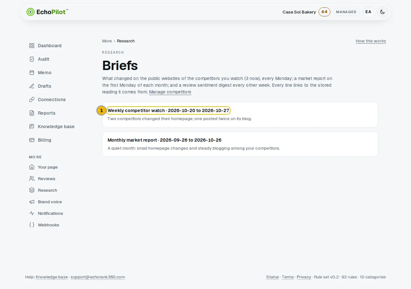Click the Reports document icon
Image resolution: width=411 pixels, height=289 pixels.
pyautogui.click(x=32, y=113)
